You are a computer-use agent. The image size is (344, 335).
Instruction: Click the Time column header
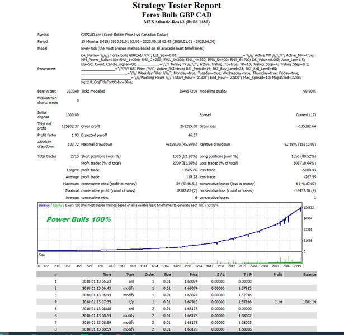[106, 275]
